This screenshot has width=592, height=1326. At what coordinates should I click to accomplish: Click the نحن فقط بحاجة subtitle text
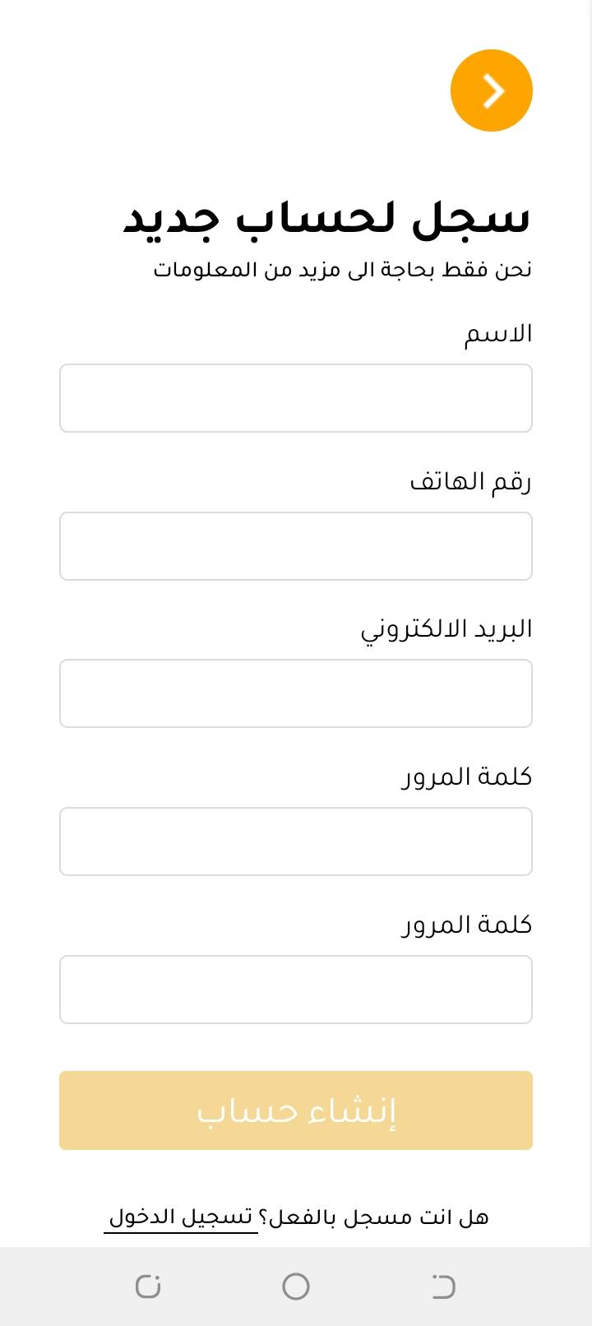(342, 269)
